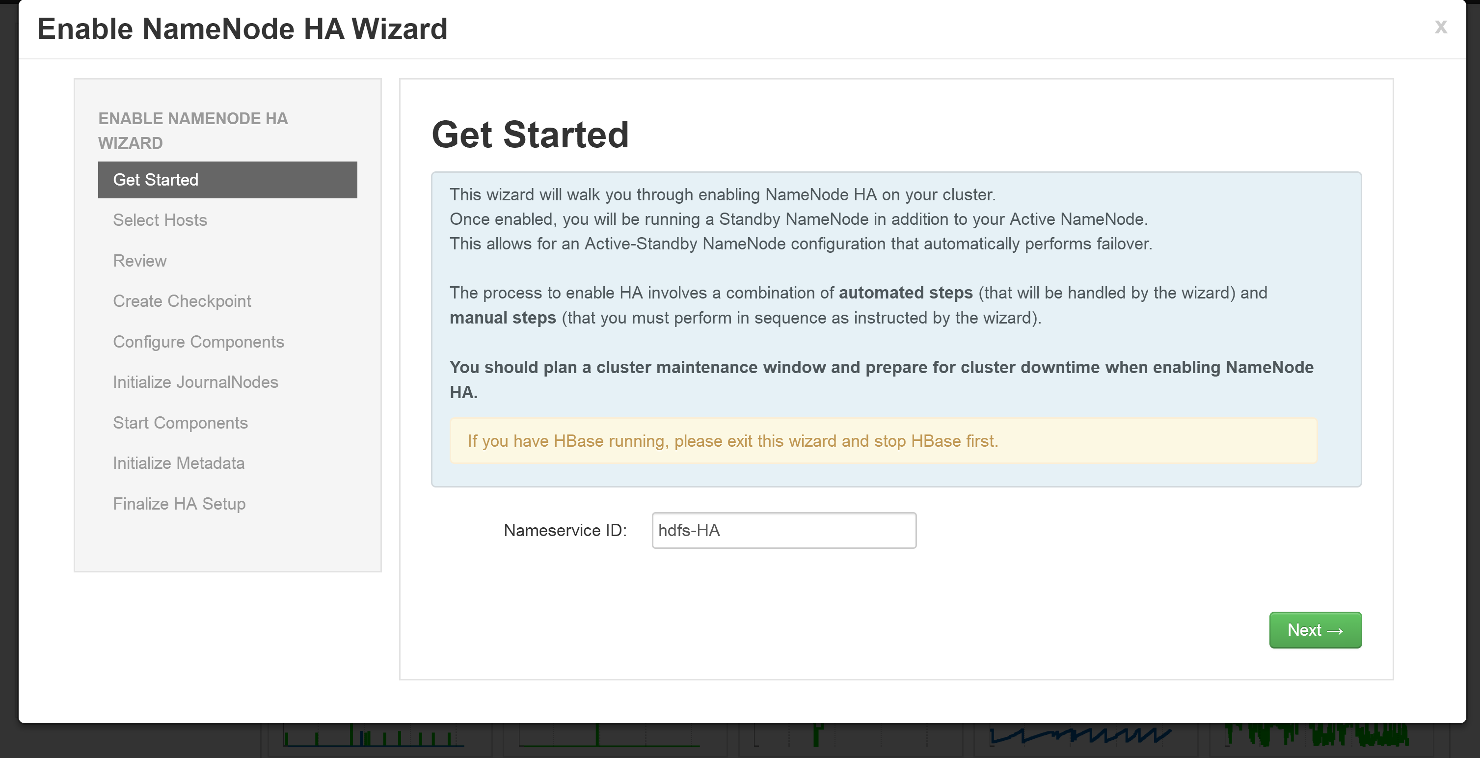
Task: Expand the Review wizard step entry
Action: [x=139, y=260]
